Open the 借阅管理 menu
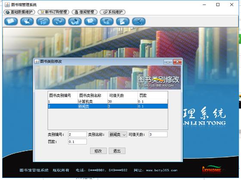241x180 pixels. [x=84, y=12]
